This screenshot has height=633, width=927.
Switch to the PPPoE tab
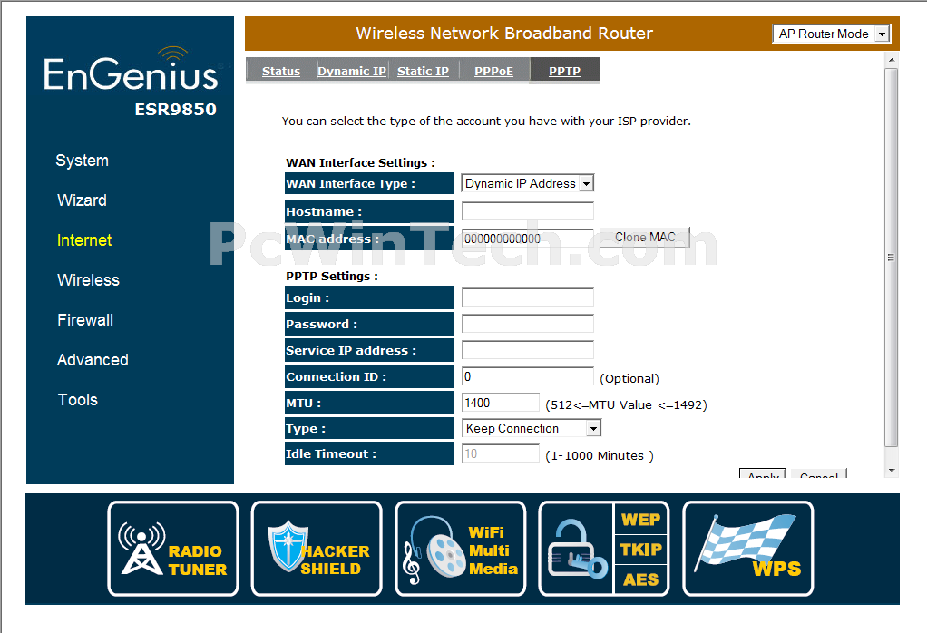pyautogui.click(x=493, y=71)
